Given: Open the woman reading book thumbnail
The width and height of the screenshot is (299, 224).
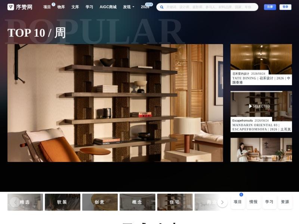Looking at the screenshot, I should pyautogui.click(x=261, y=150).
